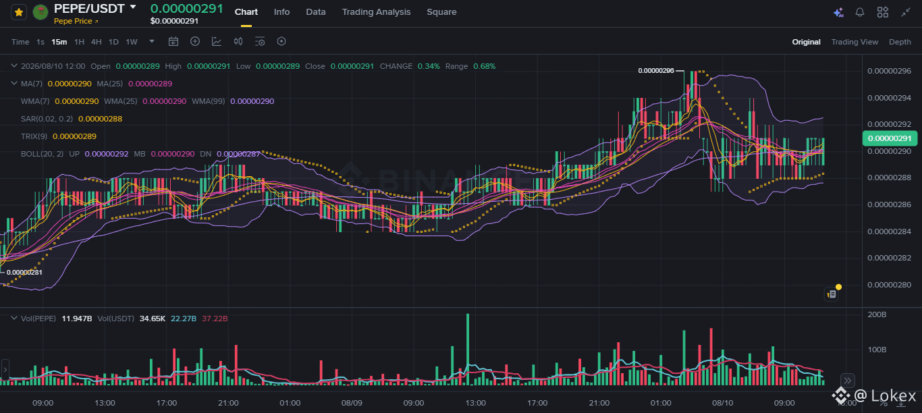Image resolution: width=922 pixels, height=413 pixels.
Task: Switch to the Info tab
Action: (282, 12)
